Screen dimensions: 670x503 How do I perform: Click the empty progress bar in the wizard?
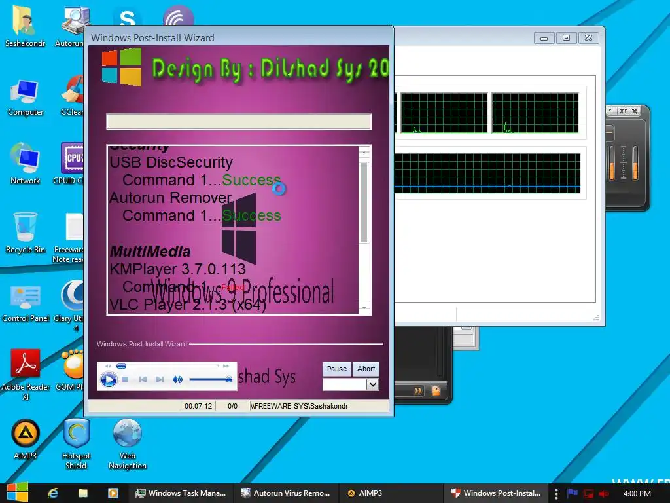click(238, 122)
